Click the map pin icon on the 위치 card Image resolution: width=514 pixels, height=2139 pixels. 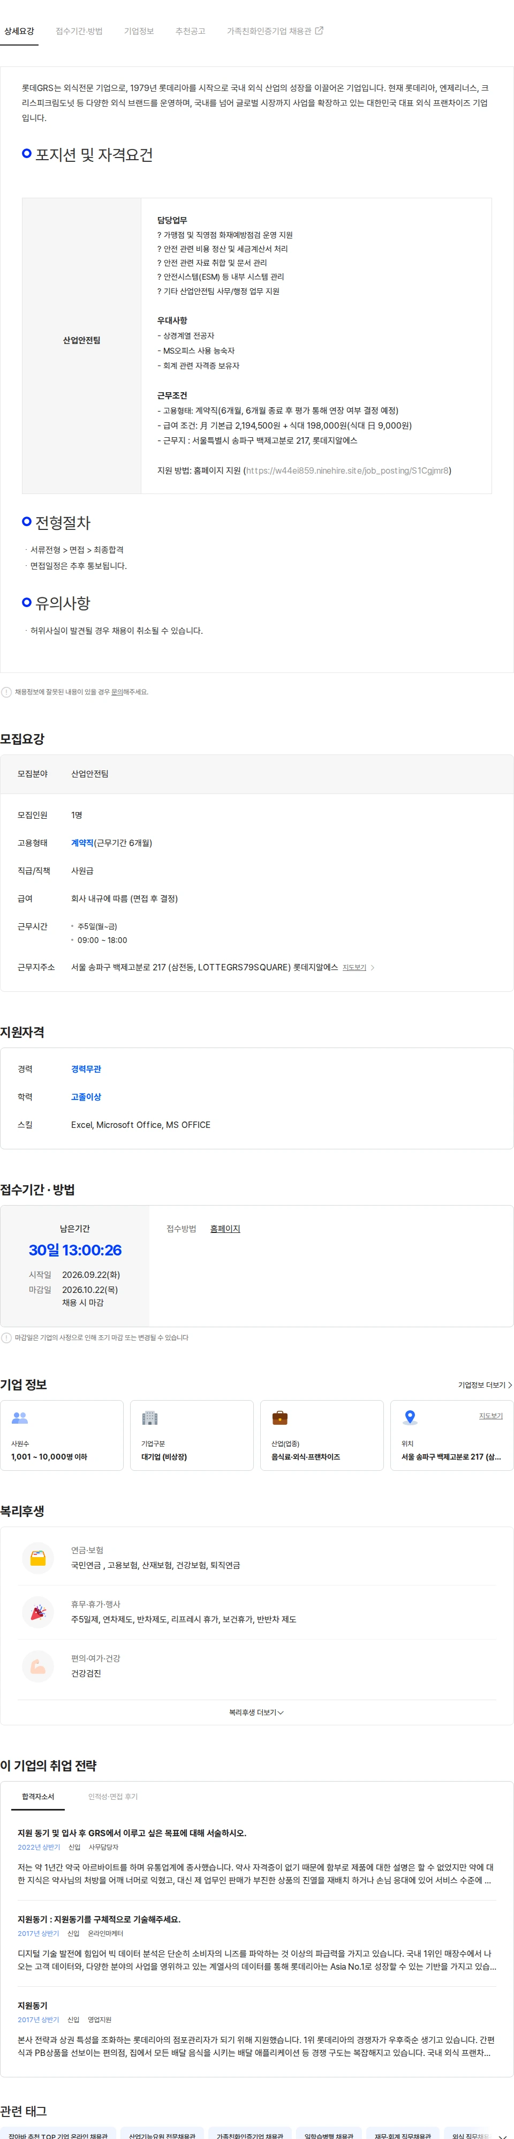(x=410, y=1418)
